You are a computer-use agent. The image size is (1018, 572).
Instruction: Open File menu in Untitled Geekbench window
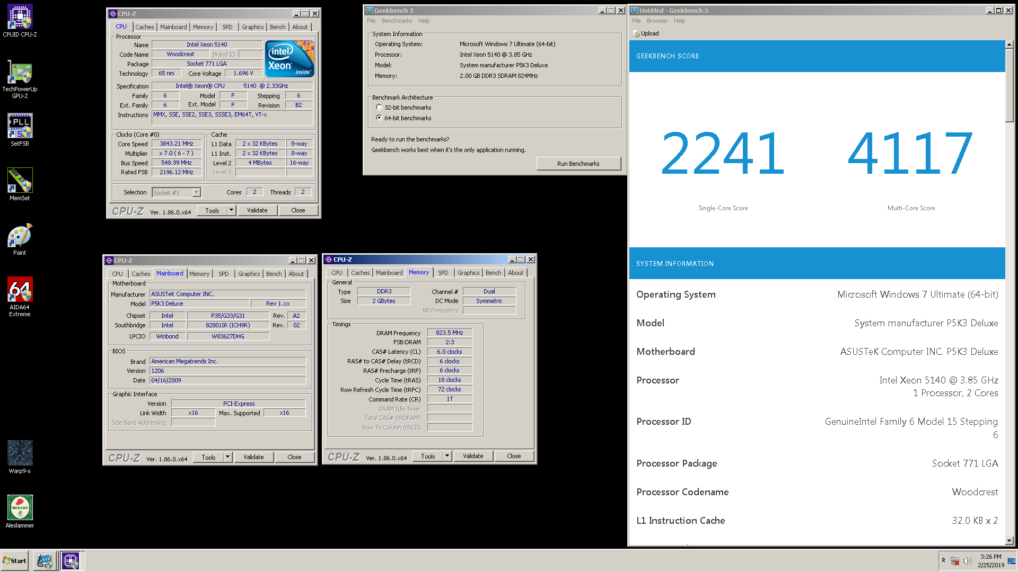pos(636,21)
